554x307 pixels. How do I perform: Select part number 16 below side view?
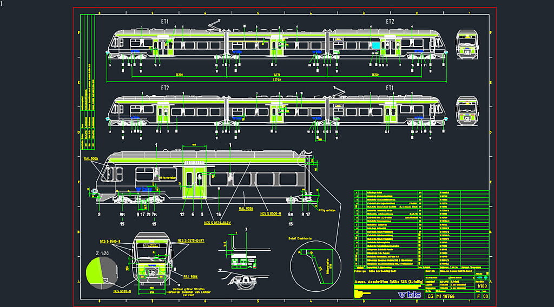pos(218,215)
